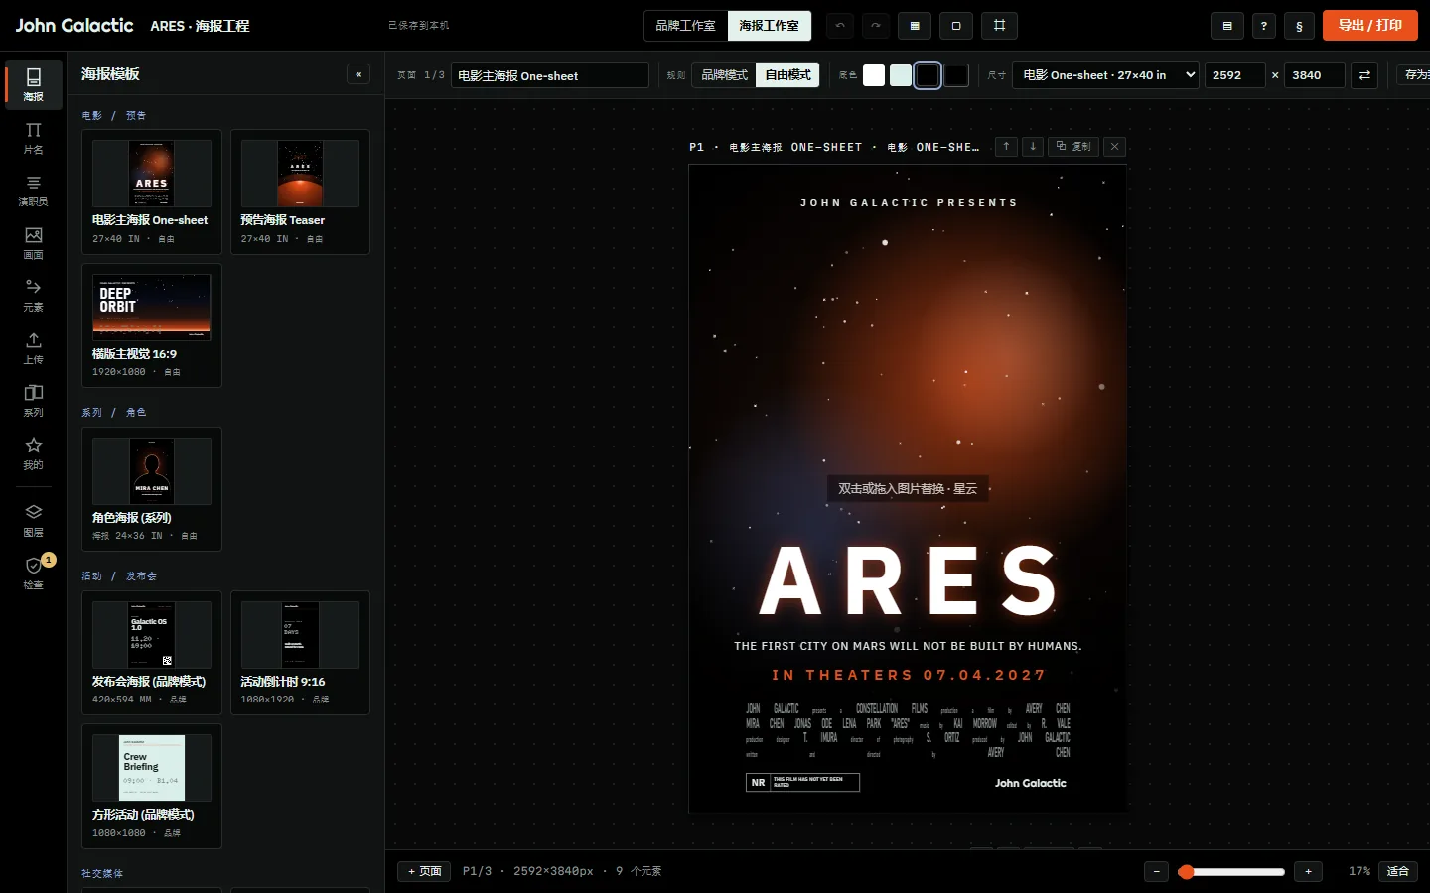Click the 适合 fit-to-view button
Viewport: 1430px width, 893px height.
1398,871
